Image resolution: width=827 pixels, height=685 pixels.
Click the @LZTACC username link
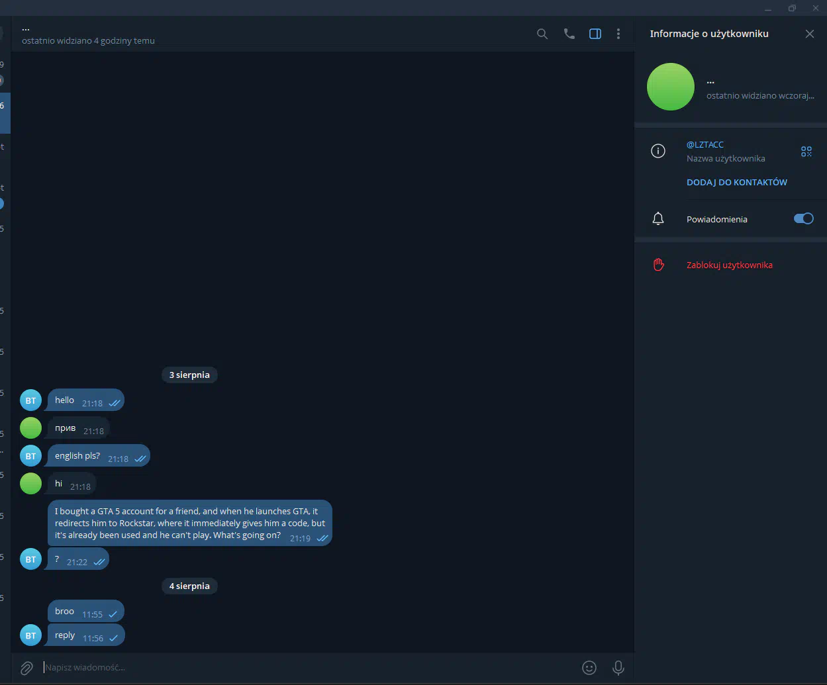point(705,144)
